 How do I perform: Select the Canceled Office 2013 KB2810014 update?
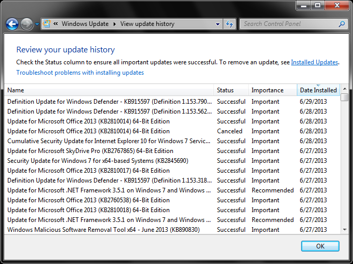point(88,131)
